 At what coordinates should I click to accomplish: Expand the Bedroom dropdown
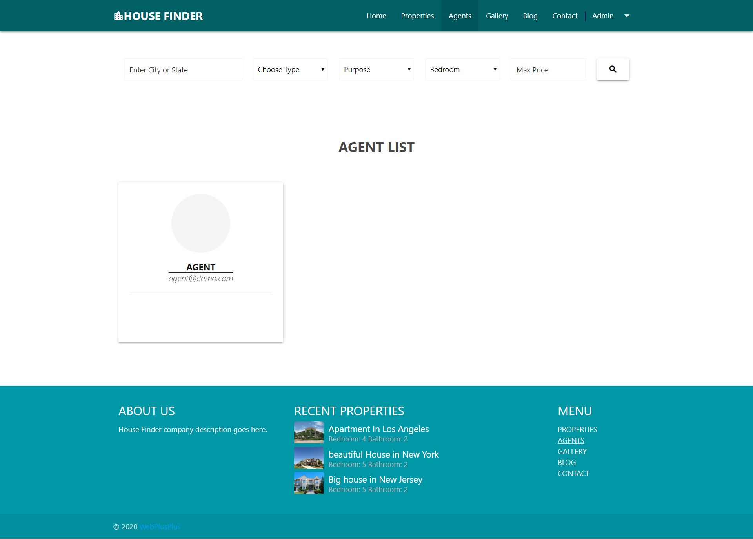point(462,69)
